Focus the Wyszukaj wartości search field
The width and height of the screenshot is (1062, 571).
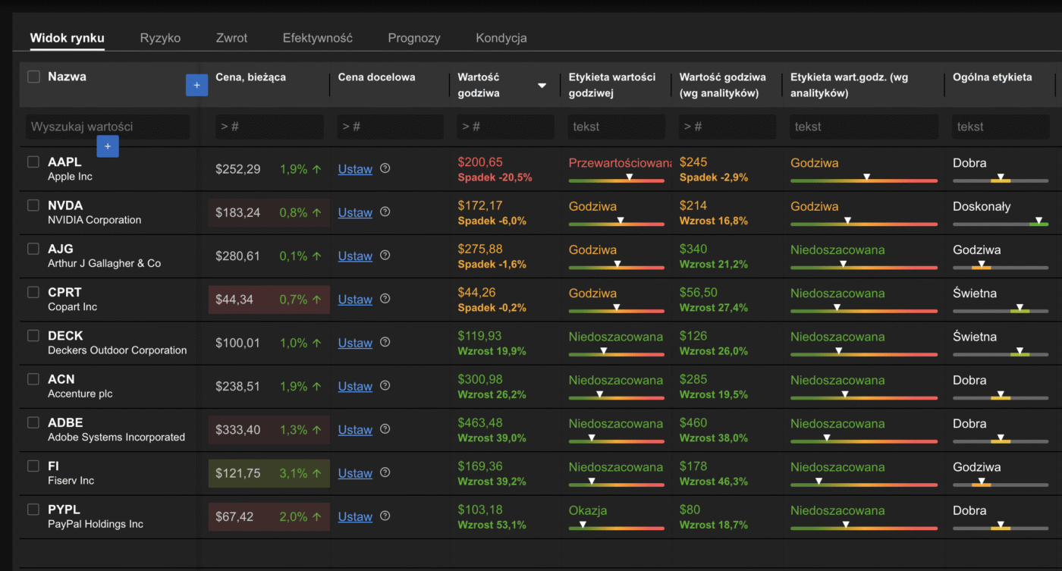point(108,127)
